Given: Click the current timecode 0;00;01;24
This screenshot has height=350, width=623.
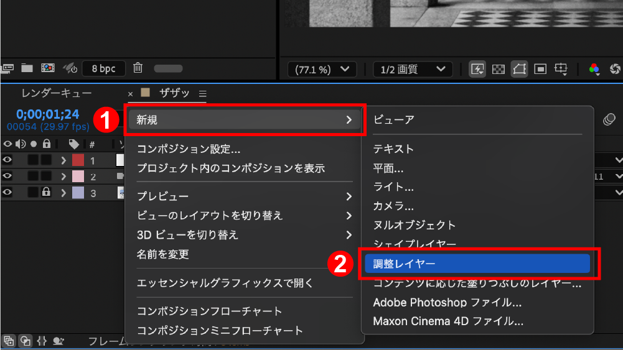Looking at the screenshot, I should tap(48, 114).
